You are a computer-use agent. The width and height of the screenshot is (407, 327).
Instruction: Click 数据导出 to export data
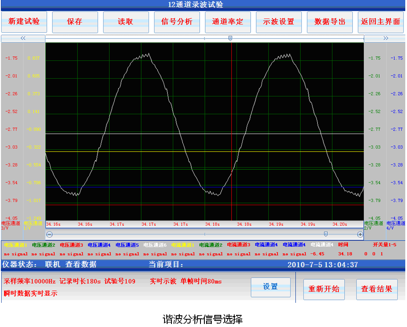329,22
